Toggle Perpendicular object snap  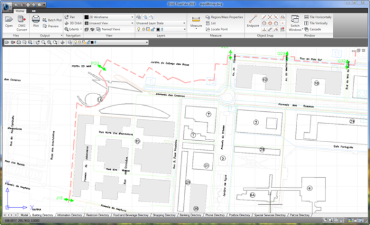[264, 29]
